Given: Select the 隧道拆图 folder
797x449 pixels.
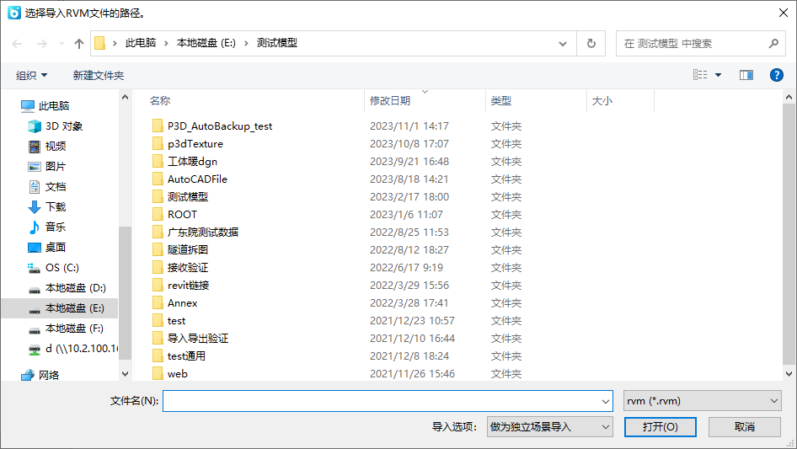Looking at the screenshot, I should click(x=188, y=249).
